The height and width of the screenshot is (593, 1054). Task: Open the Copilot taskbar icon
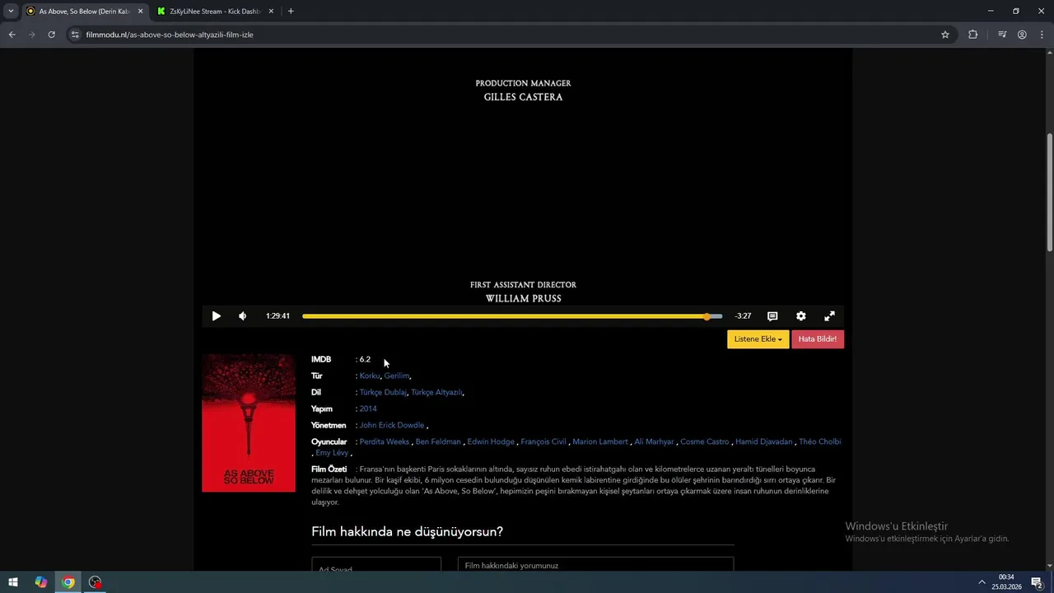click(x=40, y=582)
